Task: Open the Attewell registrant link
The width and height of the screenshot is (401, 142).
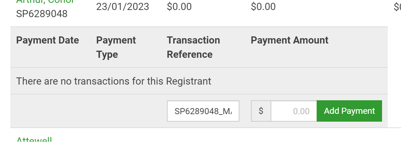Action: 34,140
